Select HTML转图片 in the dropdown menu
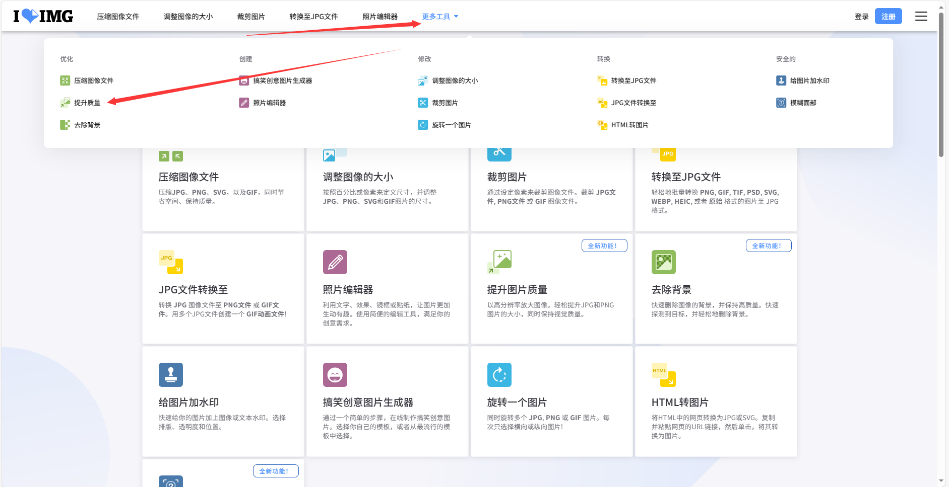The image size is (949, 487). coord(630,125)
